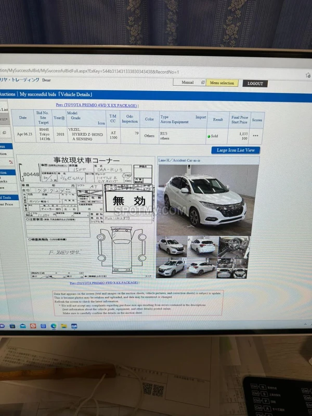312x416 pixels.
Task: Click the '80448 Tokyo 1413th' cell
Action: pos(44,134)
